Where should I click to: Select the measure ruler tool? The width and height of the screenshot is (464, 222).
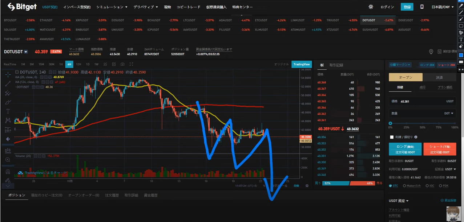8,151
